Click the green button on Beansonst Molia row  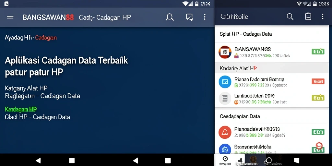pos(318,150)
